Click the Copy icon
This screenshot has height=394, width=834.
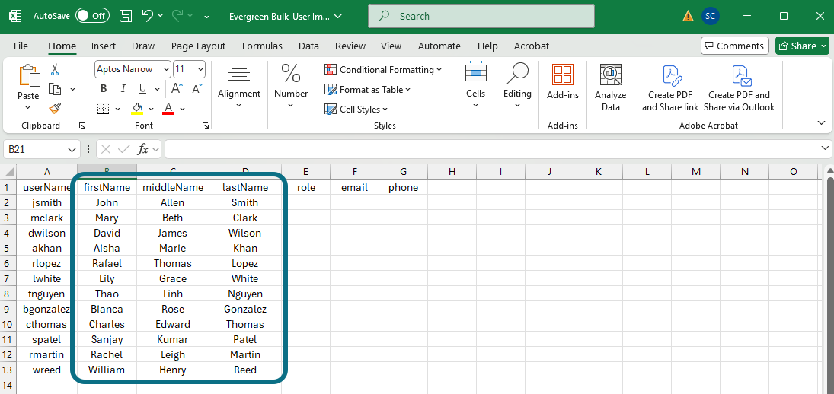coord(55,89)
